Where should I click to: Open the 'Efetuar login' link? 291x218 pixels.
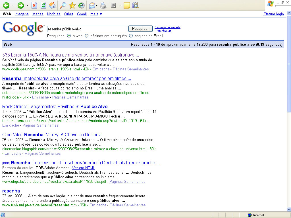(x=273, y=14)
